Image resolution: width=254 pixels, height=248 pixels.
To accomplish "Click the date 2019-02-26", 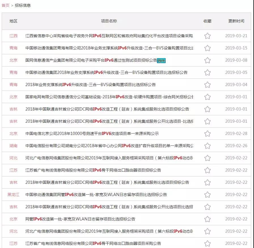I will click(236, 146).
